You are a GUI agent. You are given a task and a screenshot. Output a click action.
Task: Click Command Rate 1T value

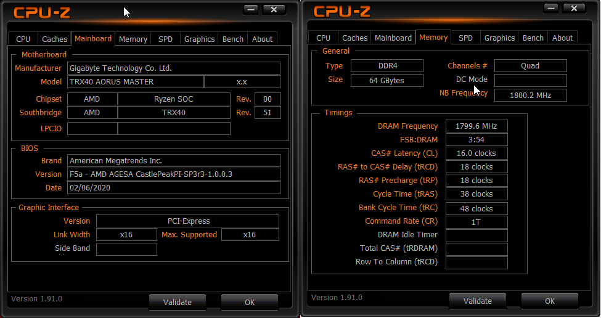pyautogui.click(x=476, y=222)
